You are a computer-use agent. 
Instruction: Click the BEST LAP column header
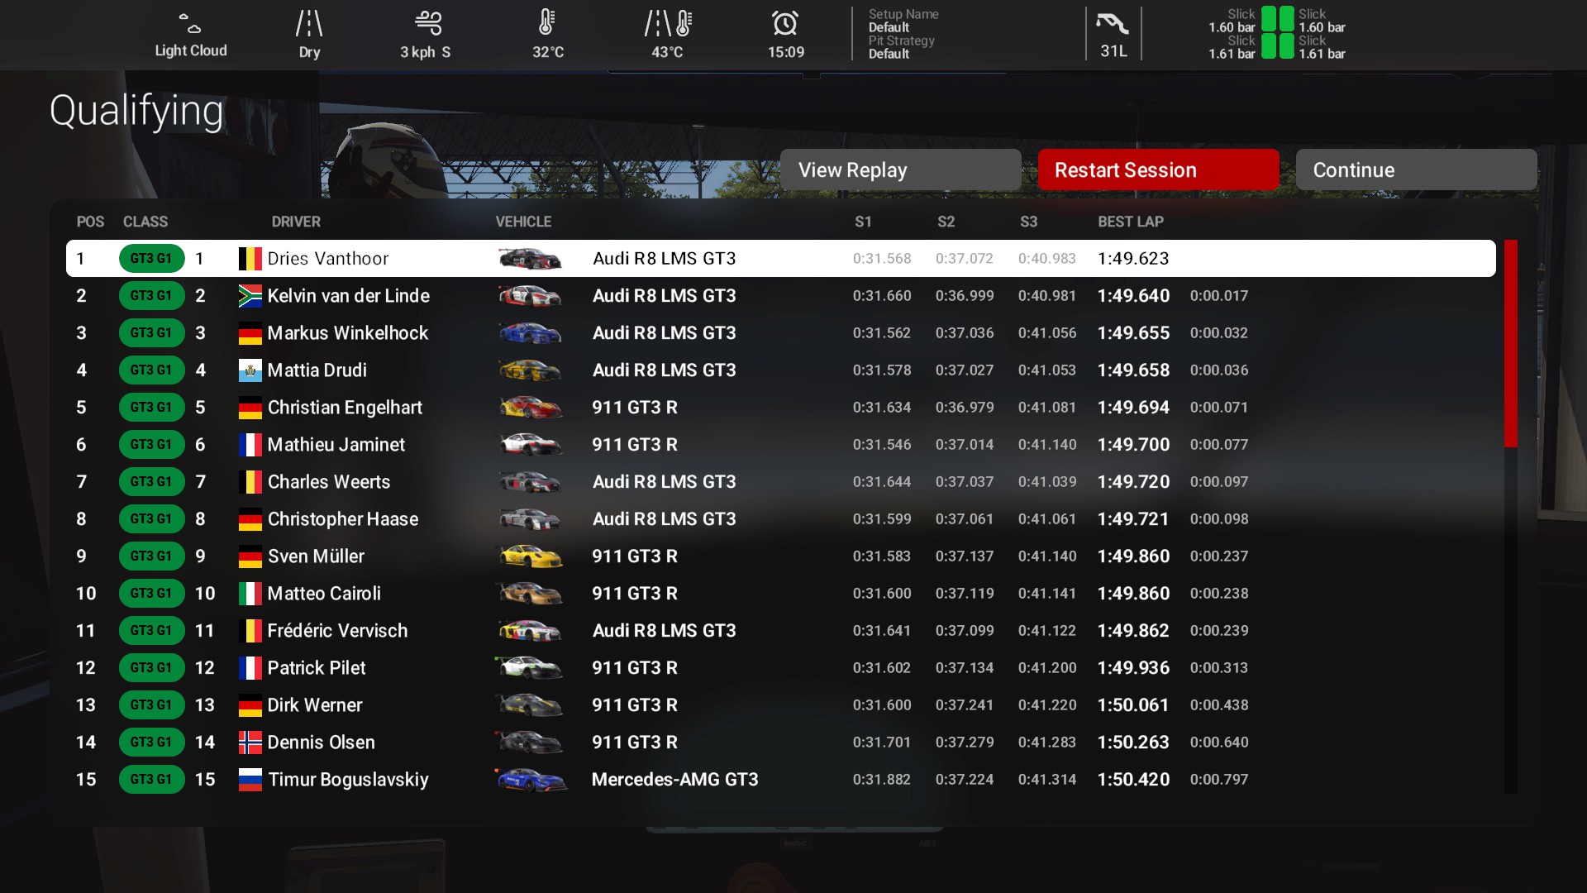click(1130, 222)
